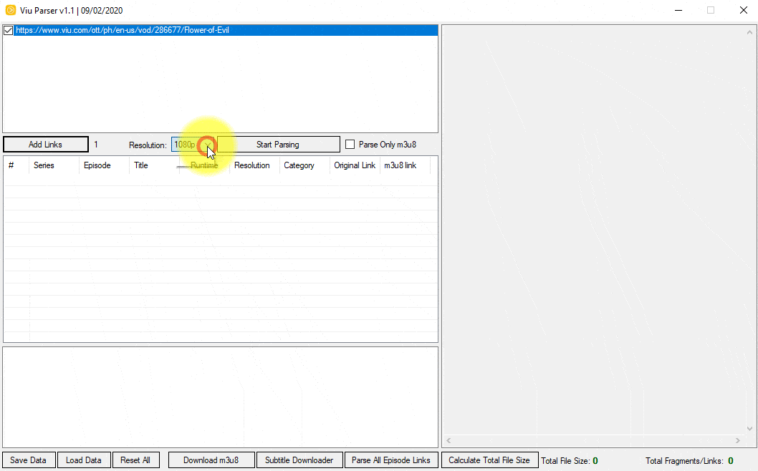Click the Total Fragments/Links label
The height and width of the screenshot is (471, 758).
click(x=684, y=460)
